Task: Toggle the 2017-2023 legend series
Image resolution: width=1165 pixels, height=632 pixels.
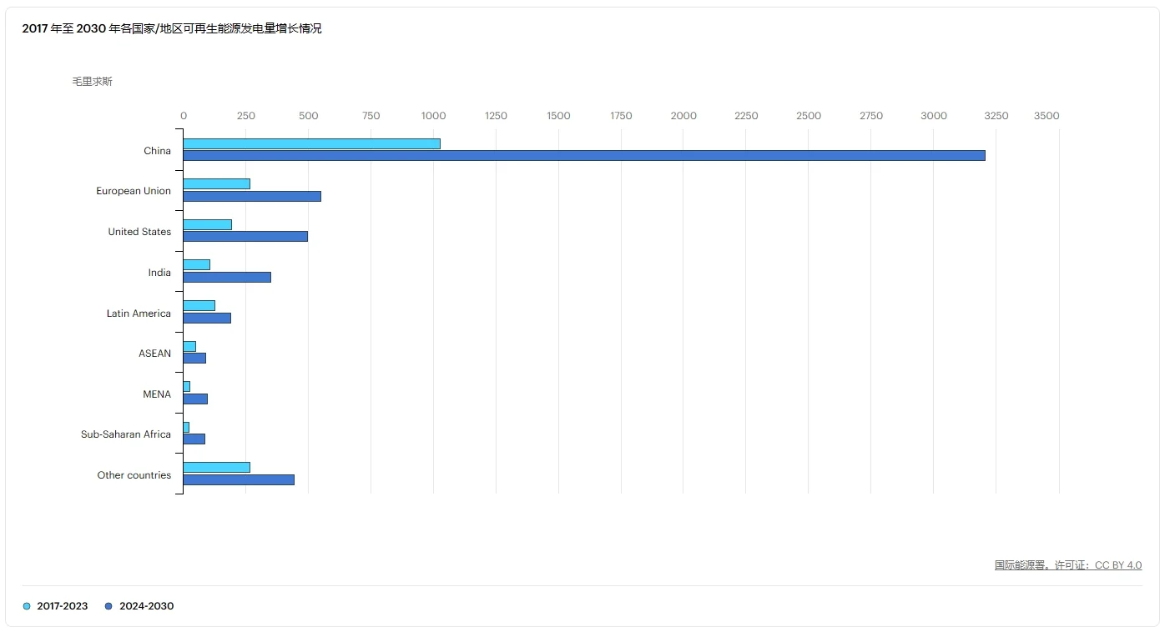Action: (55, 606)
